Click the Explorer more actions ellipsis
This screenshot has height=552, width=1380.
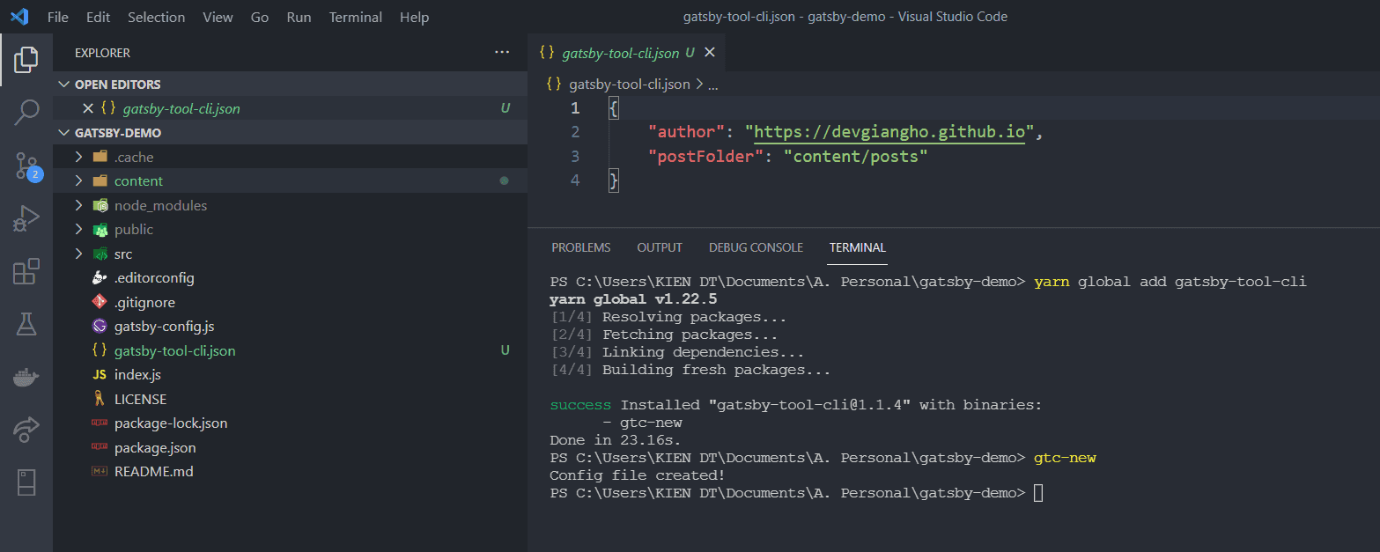pos(502,53)
